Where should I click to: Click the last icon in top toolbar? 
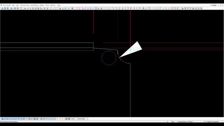[x=201, y=8]
